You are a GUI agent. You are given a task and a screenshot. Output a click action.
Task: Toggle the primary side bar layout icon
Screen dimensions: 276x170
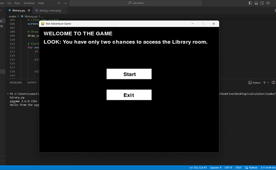[250, 3]
